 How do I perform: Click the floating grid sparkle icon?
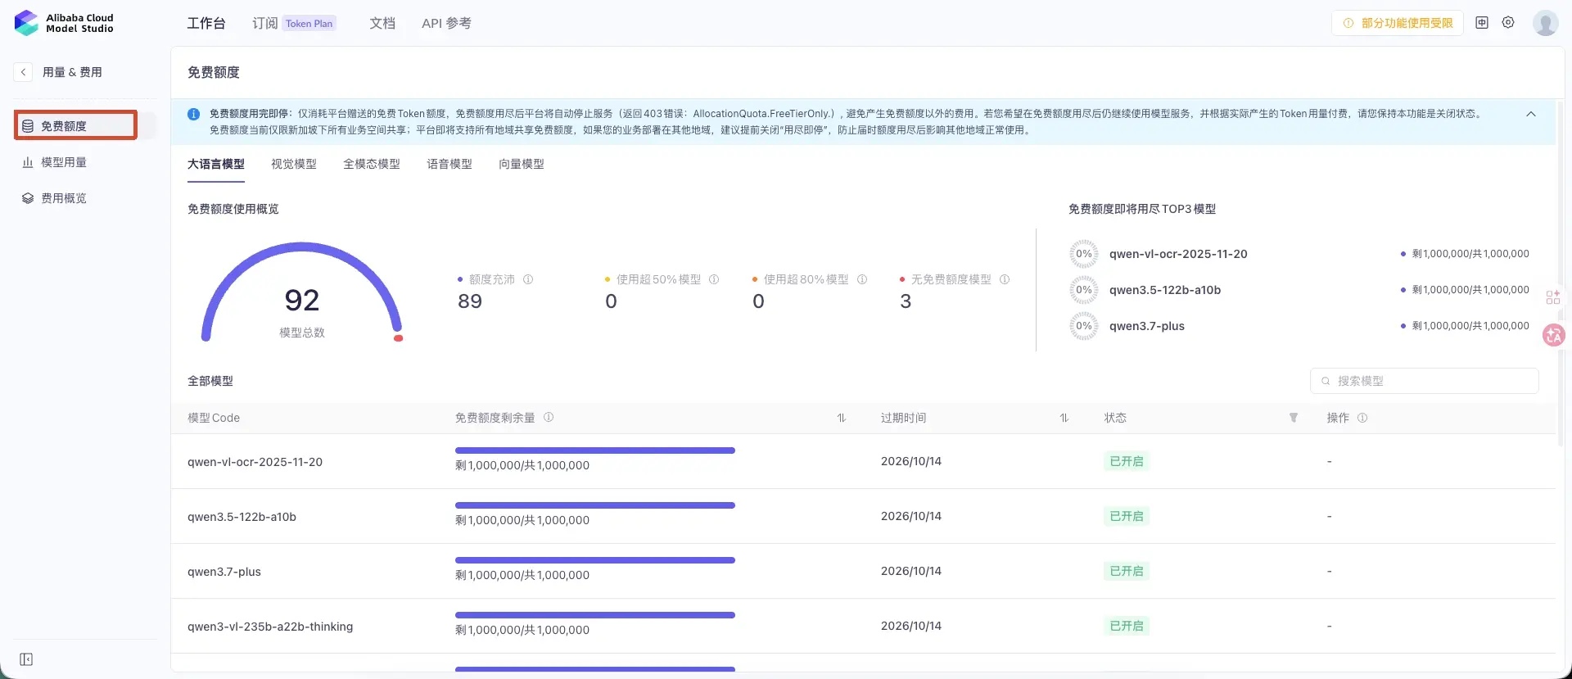click(1553, 297)
